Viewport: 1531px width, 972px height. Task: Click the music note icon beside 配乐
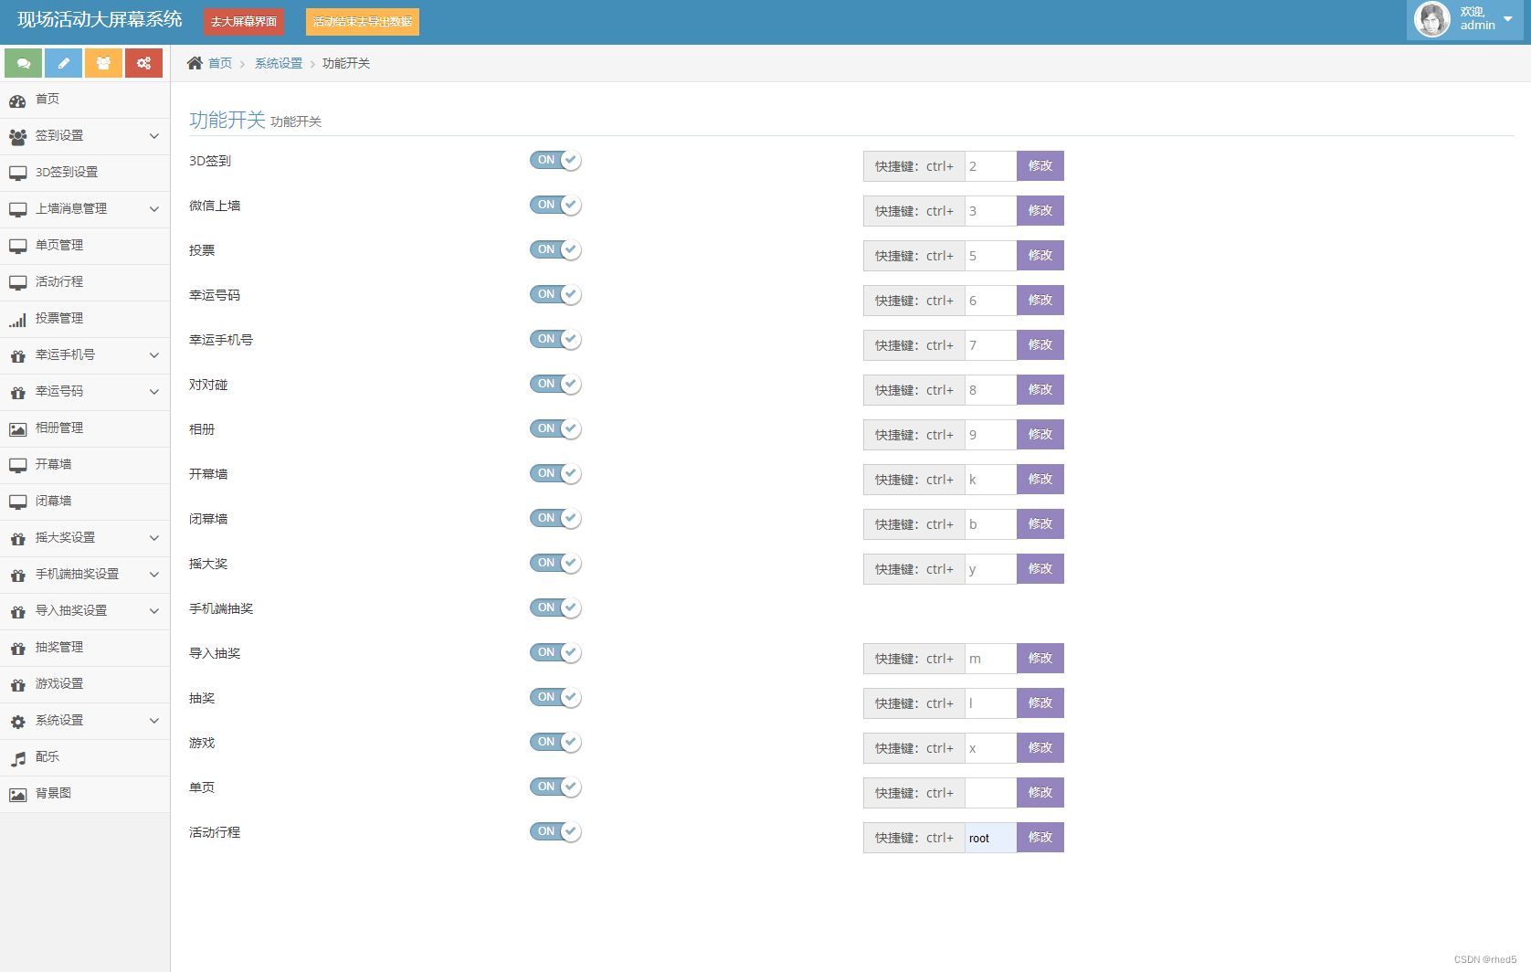pyautogui.click(x=18, y=757)
